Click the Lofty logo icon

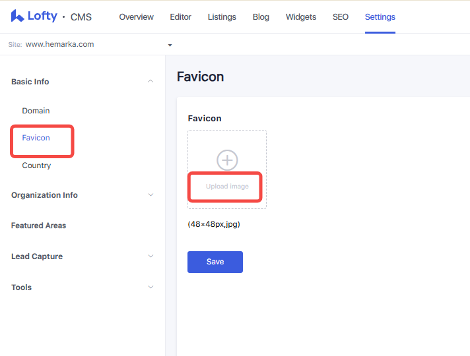[x=17, y=16]
